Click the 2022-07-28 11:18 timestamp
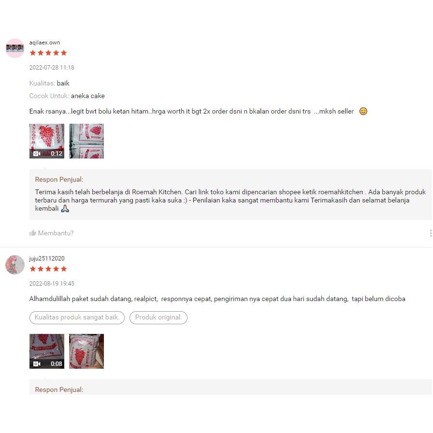This screenshot has height=433, width=433. click(52, 68)
